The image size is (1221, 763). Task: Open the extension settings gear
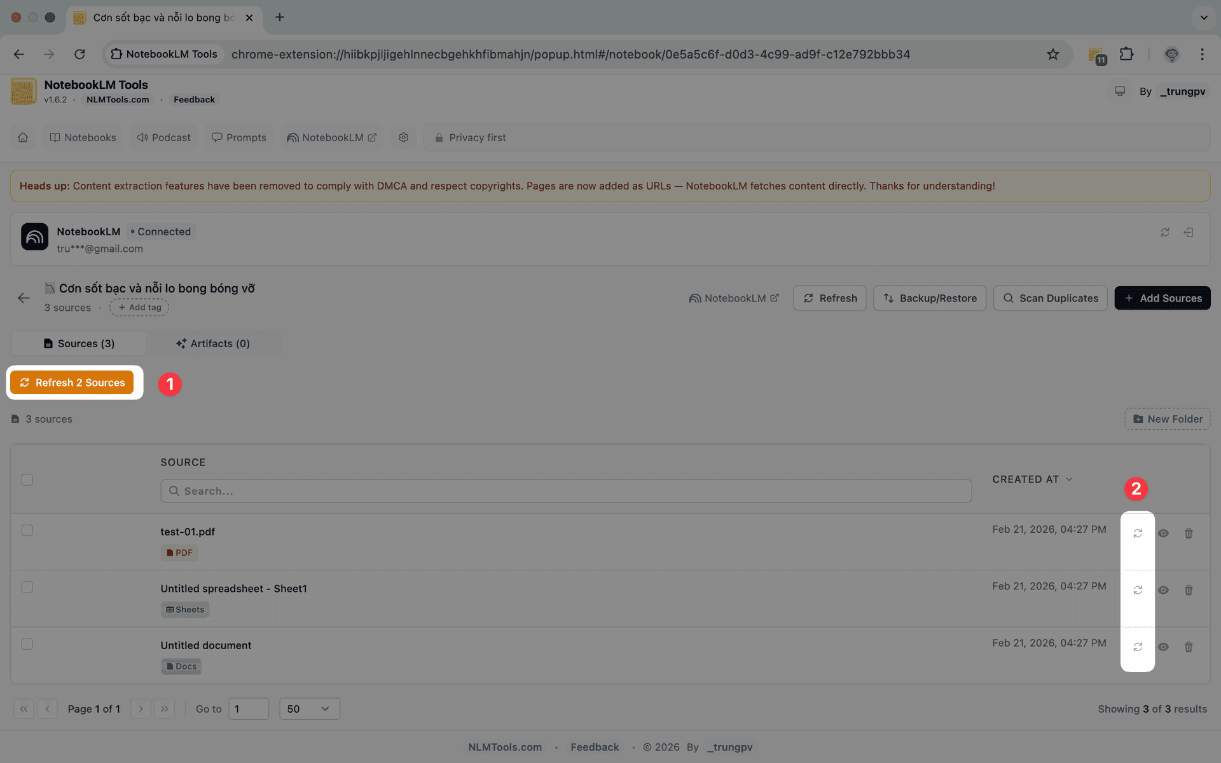(x=403, y=137)
